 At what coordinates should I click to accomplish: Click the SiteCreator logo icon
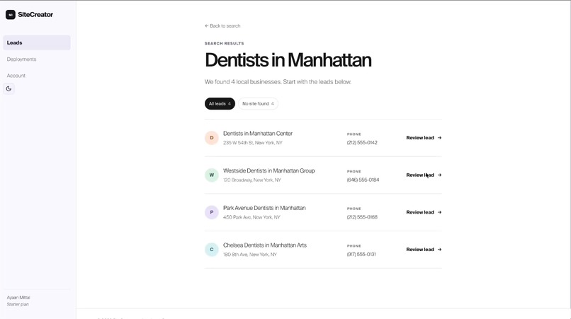[10, 15]
